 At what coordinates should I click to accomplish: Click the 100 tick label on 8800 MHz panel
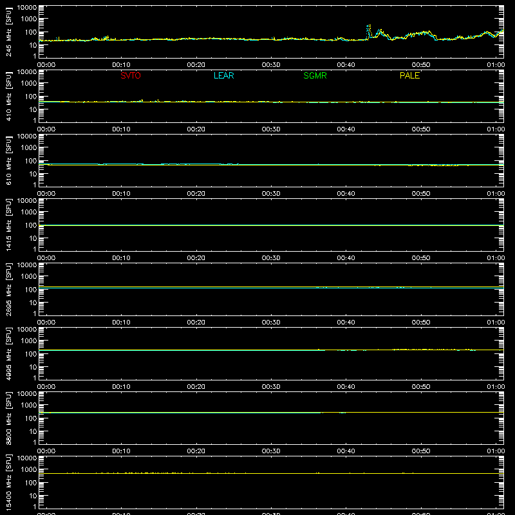31,418
